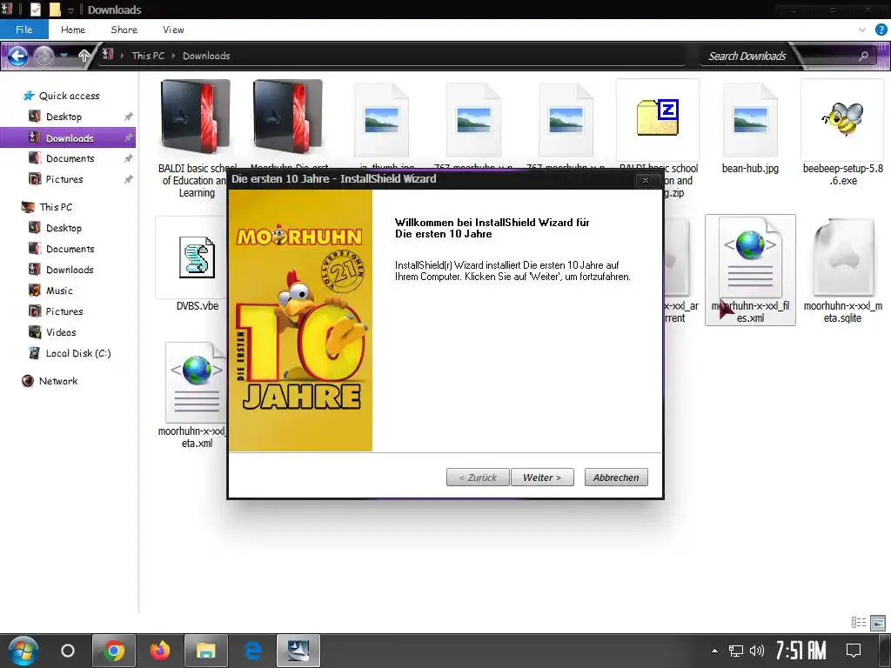The height and width of the screenshot is (668, 891).
Task: Switch to the Home ribbon tab
Action: pyautogui.click(x=73, y=30)
